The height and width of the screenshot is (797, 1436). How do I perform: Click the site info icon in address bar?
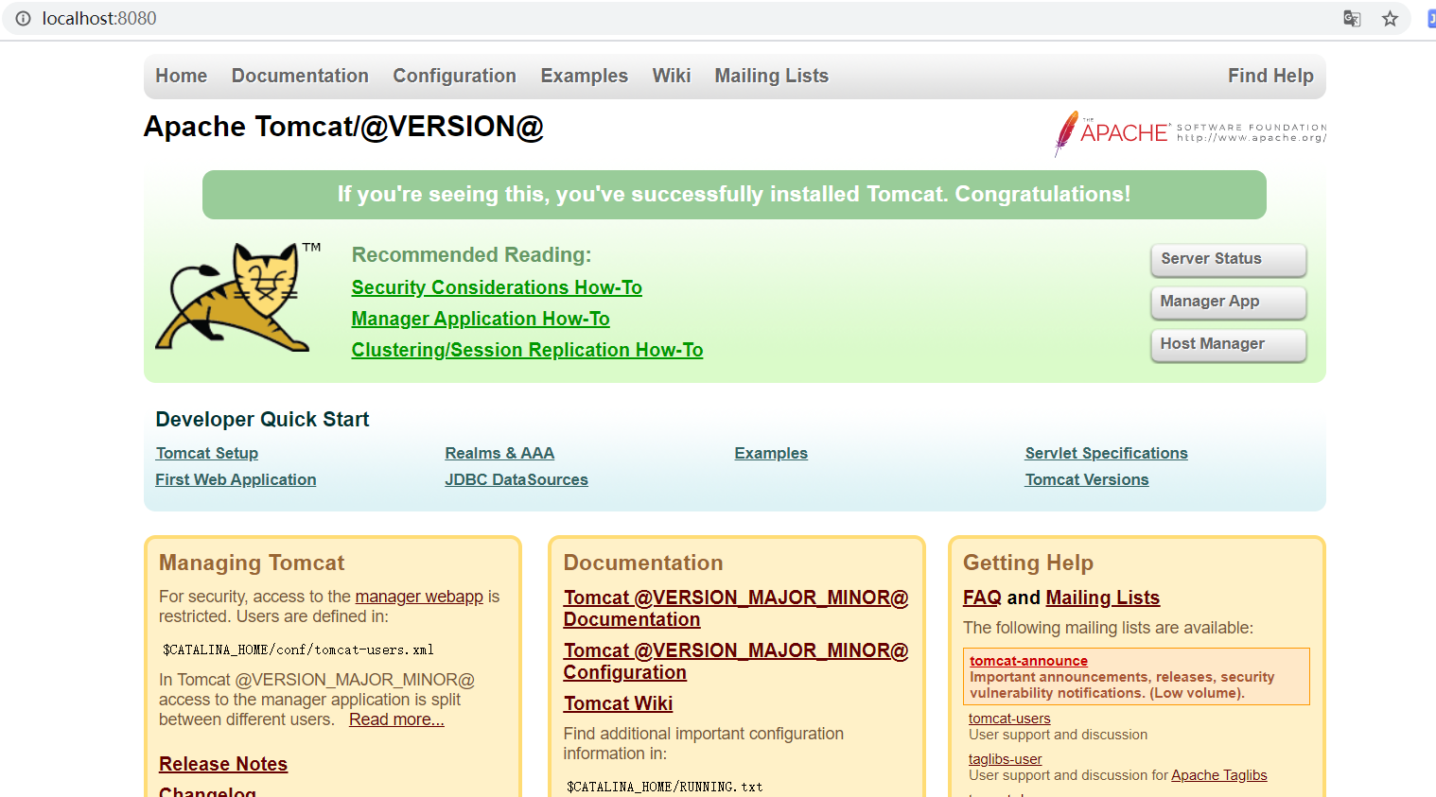(x=23, y=18)
